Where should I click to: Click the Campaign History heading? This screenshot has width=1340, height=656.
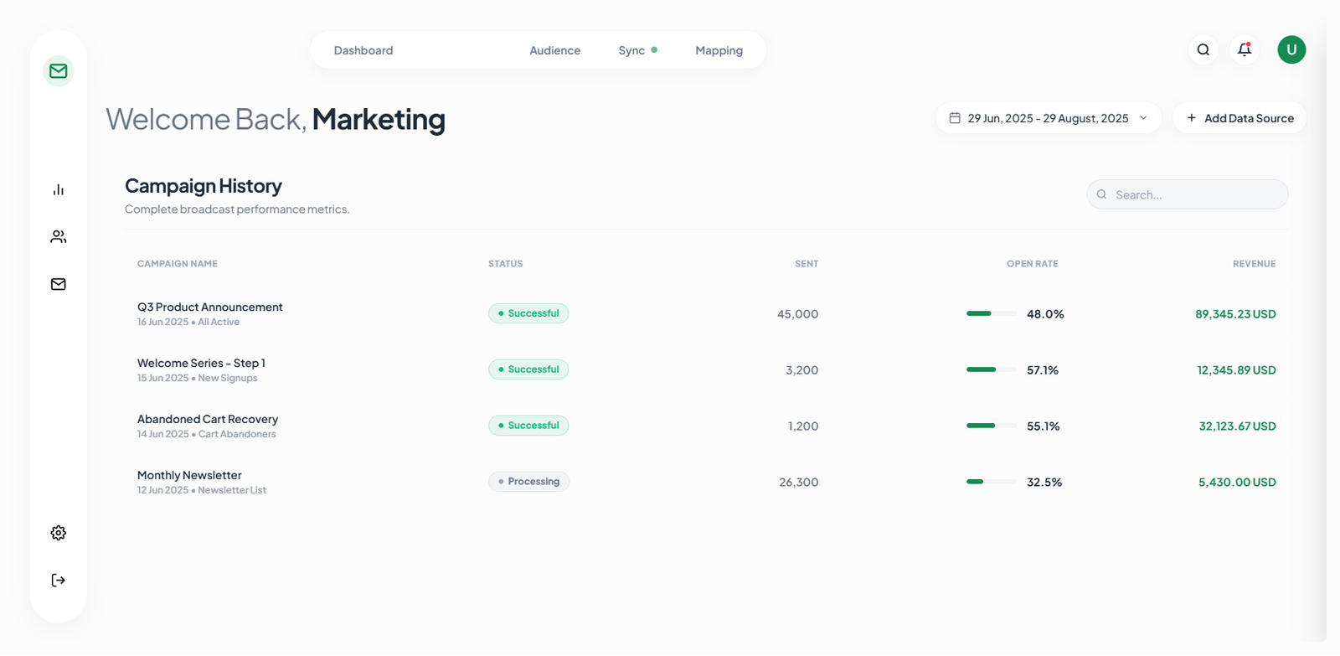click(x=204, y=186)
